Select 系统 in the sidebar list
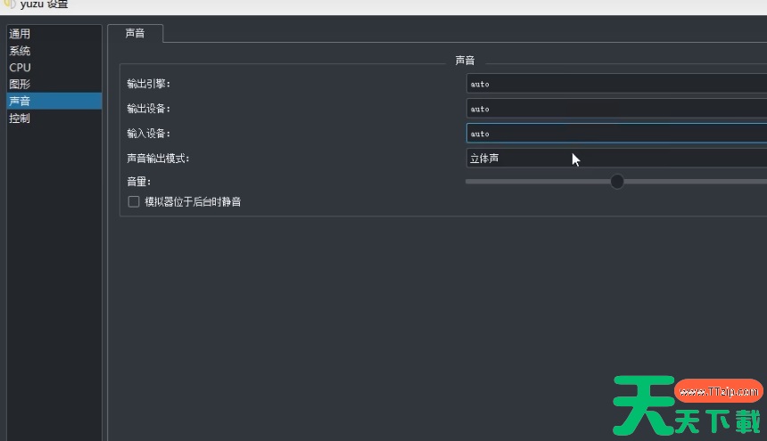Viewport: 767px width, 441px height. tap(54, 51)
